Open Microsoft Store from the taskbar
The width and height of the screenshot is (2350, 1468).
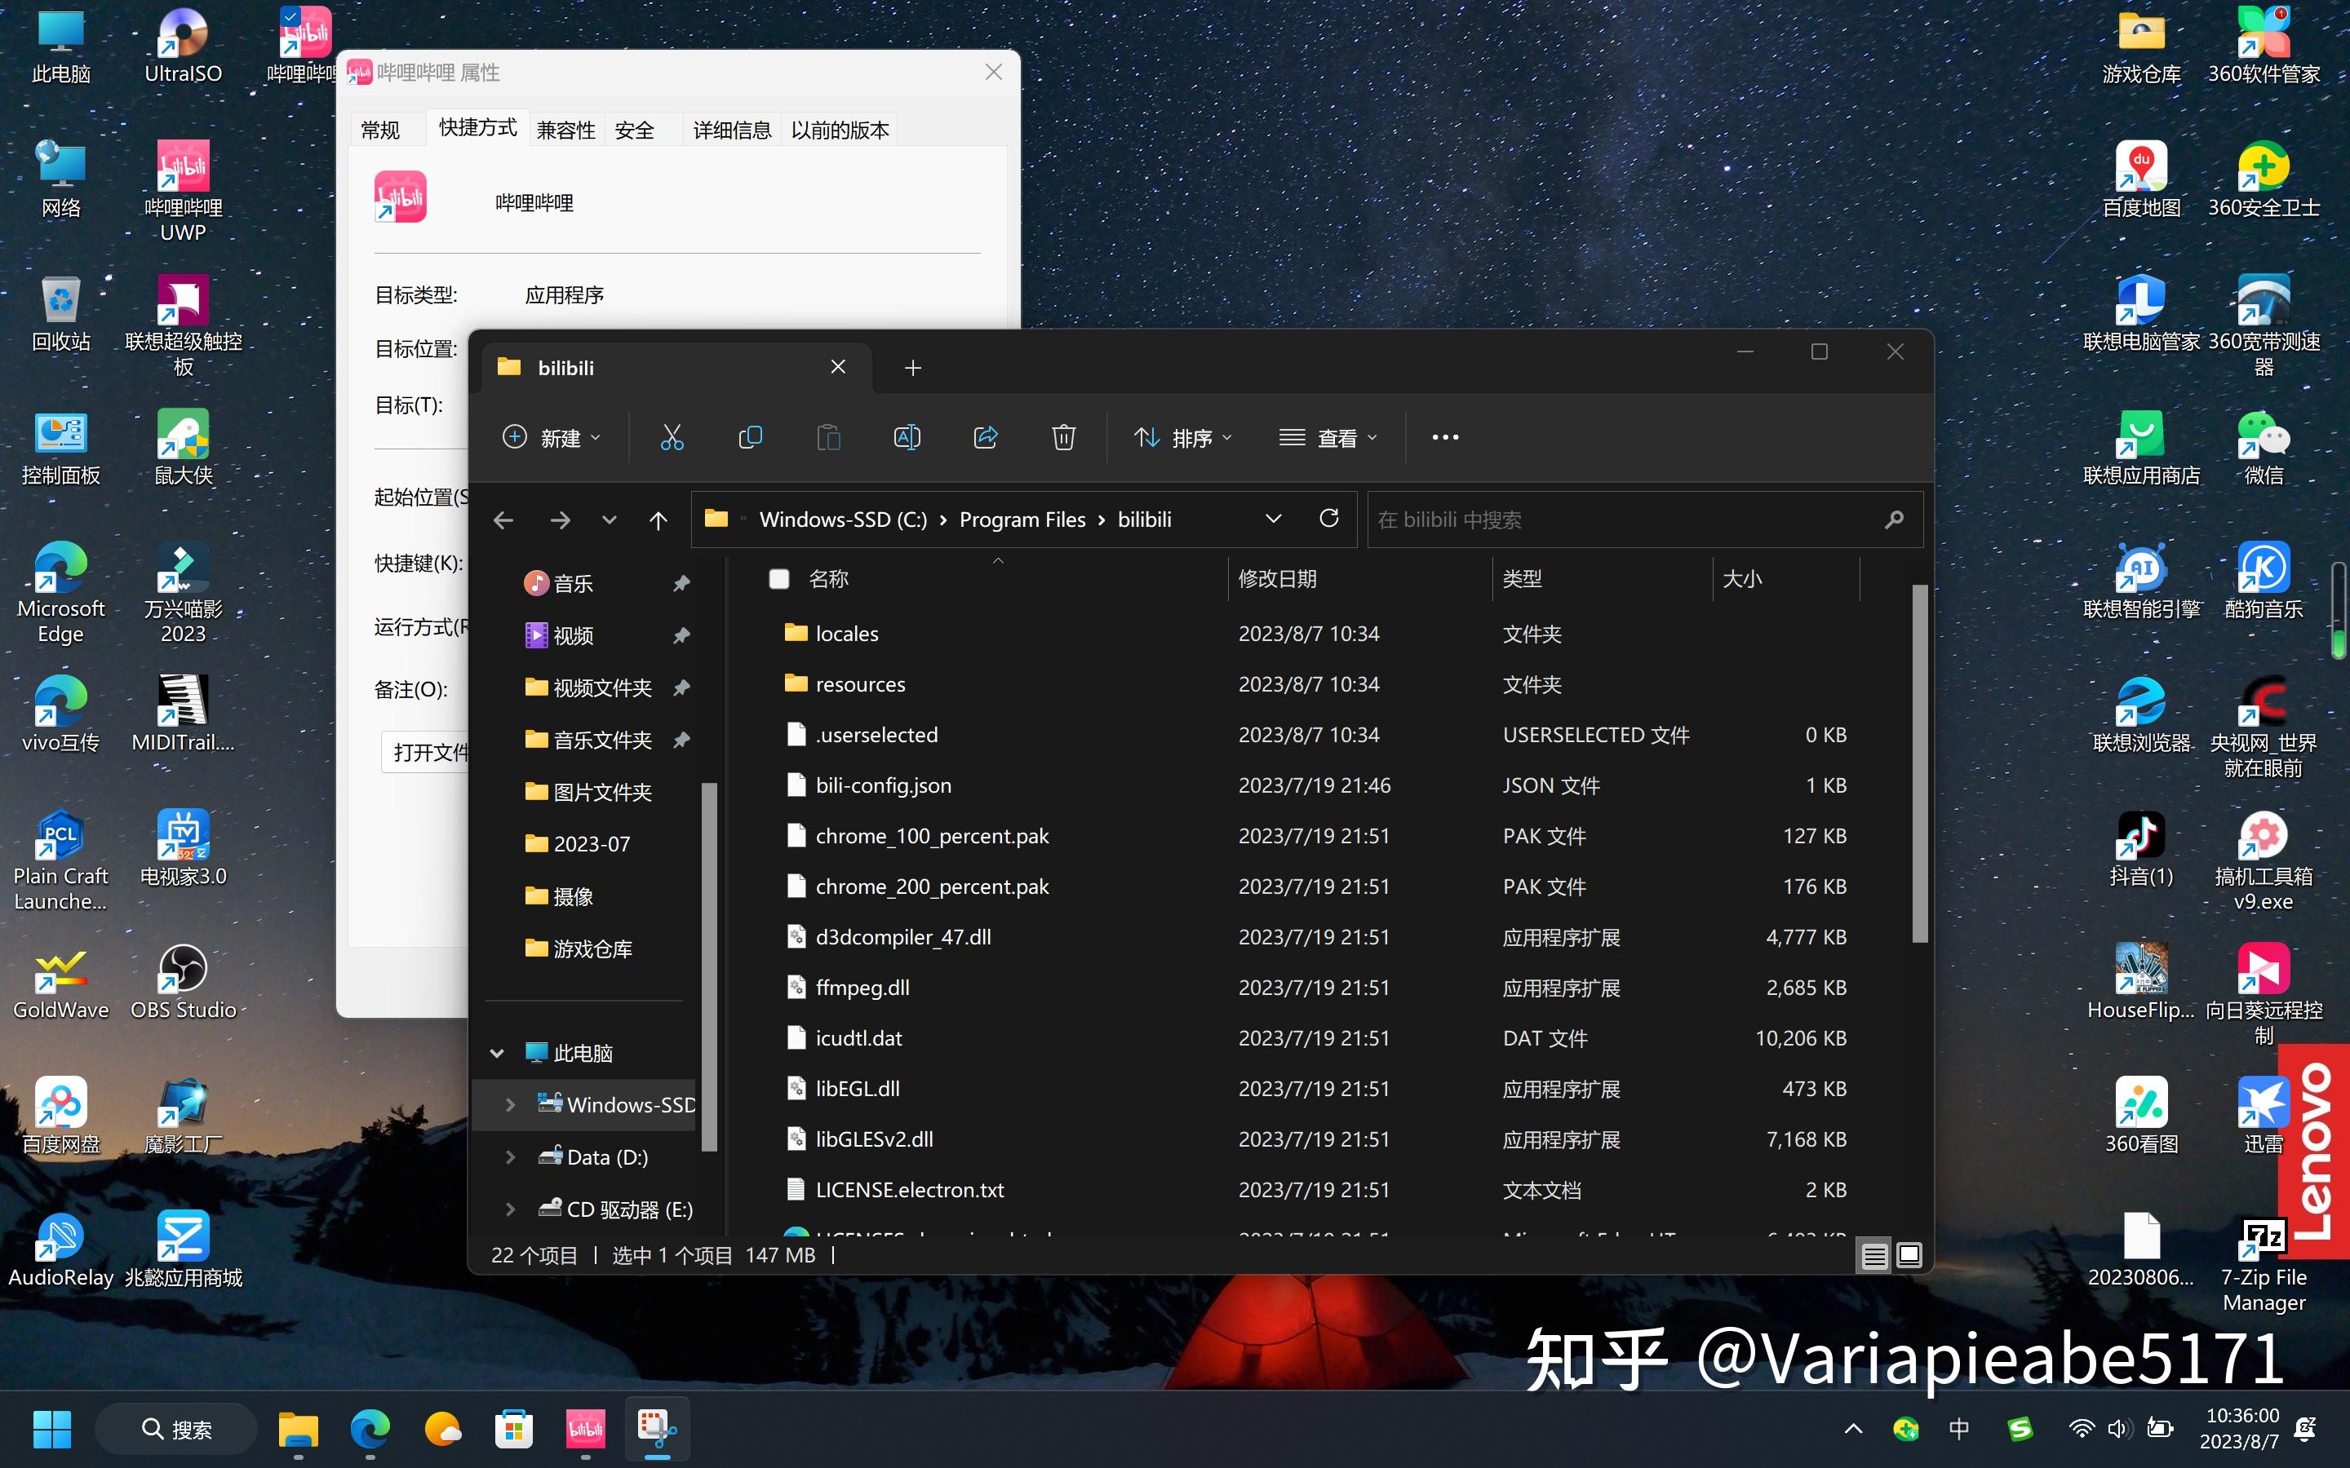point(514,1429)
